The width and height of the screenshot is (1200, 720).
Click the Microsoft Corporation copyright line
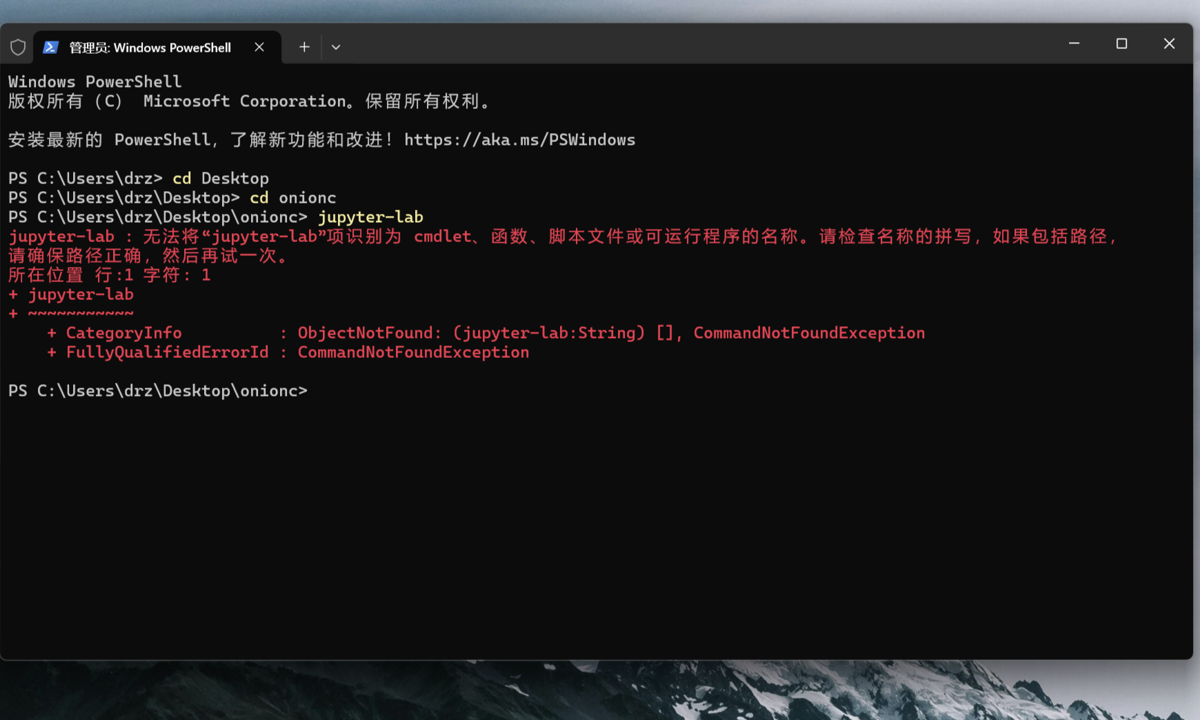250,101
